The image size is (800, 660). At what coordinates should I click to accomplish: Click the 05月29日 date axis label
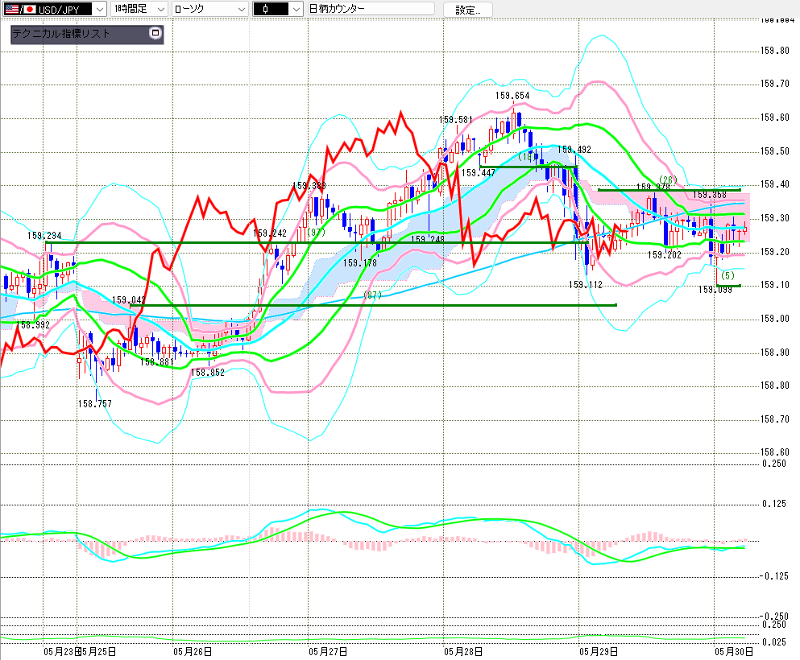click(x=599, y=651)
